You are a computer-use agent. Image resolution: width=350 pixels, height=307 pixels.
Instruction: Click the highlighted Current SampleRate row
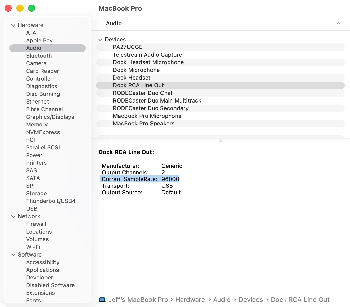point(140,179)
